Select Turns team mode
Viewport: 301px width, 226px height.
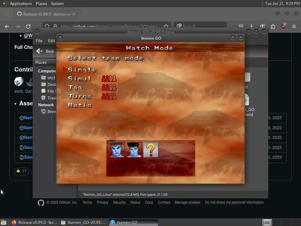[80, 97]
